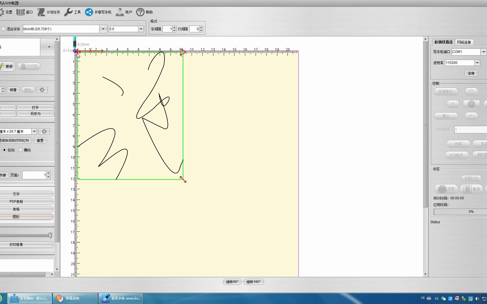
Task: Click the 旋转90° button
Action: 232,282
